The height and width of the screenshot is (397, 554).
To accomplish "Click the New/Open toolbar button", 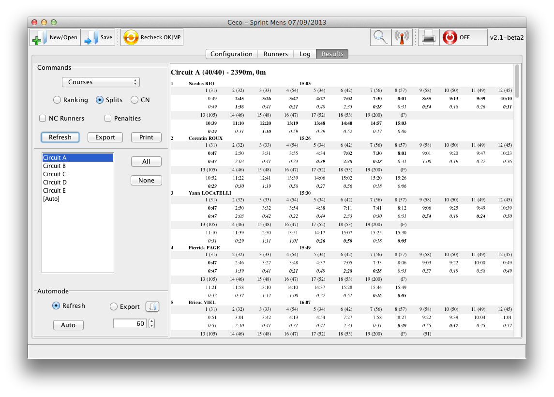I will tap(55, 37).
